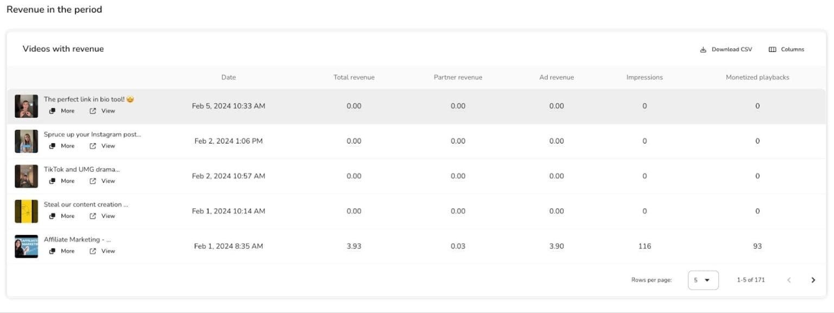Image resolution: width=834 pixels, height=313 pixels.
Task: Click the Monetized playbacks column header
Action: (757, 77)
